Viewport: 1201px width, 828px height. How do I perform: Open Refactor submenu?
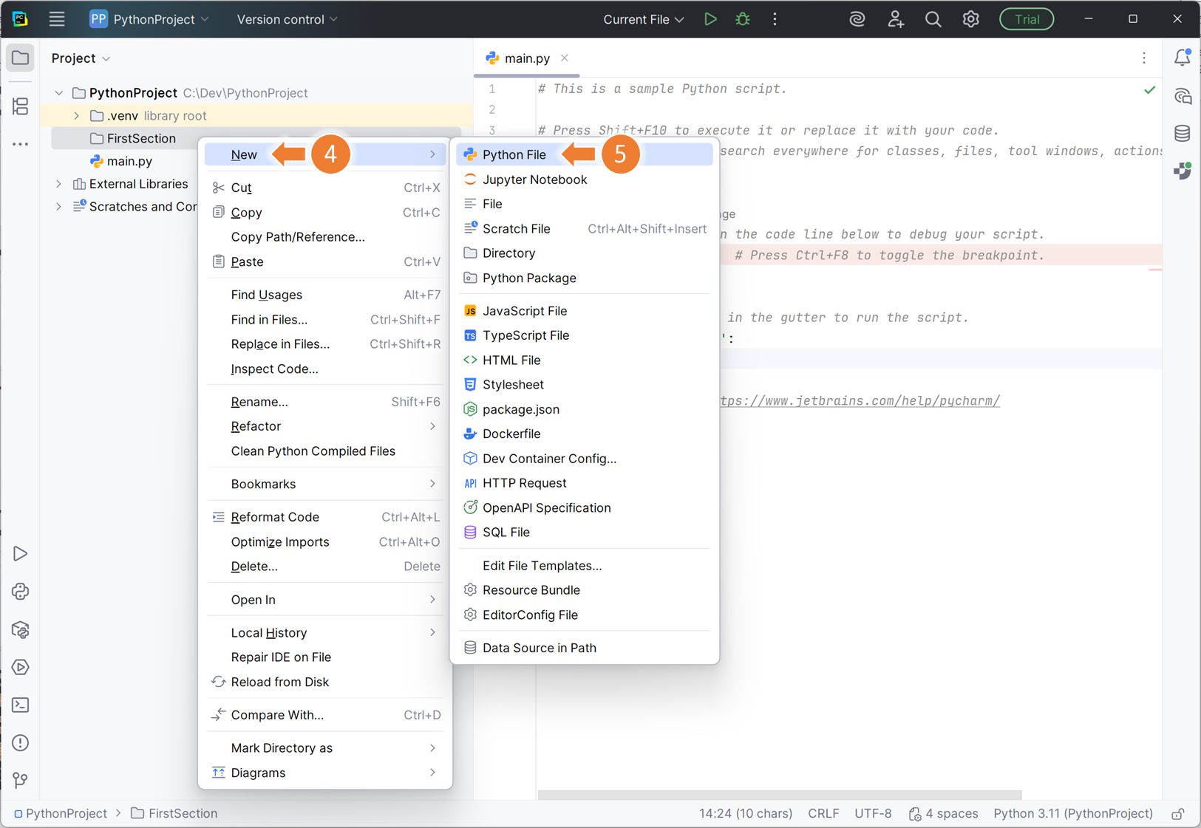tap(325, 426)
